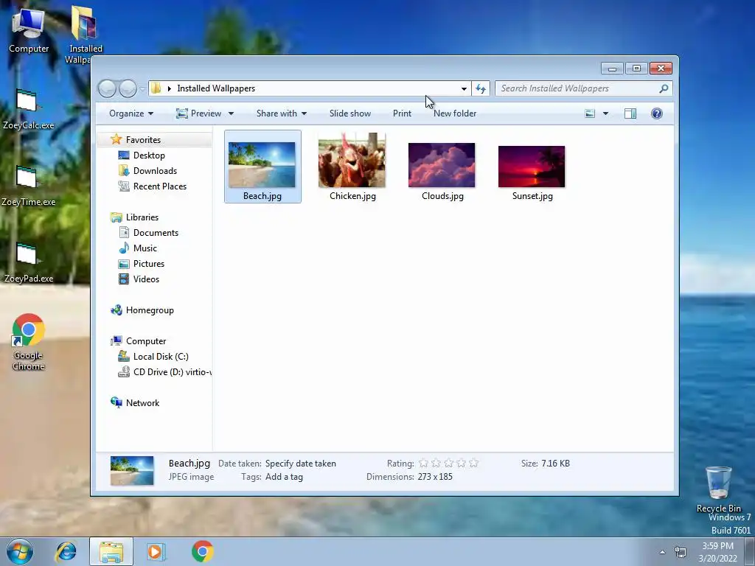The image size is (755, 566).
Task: Open the view options dropdown arrow
Action: pos(606,113)
